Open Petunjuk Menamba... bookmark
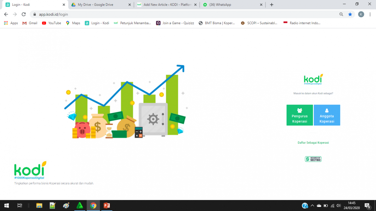Screen dimensions: 376x211 pos(132,23)
